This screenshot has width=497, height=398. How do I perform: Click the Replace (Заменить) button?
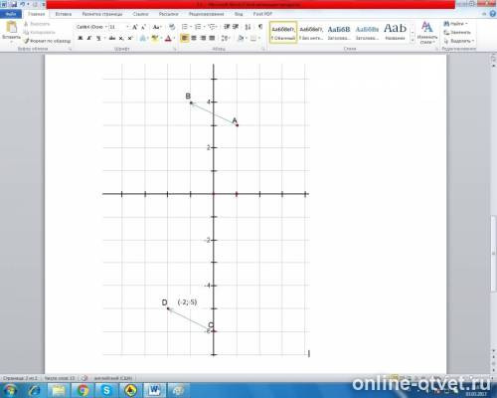457,32
